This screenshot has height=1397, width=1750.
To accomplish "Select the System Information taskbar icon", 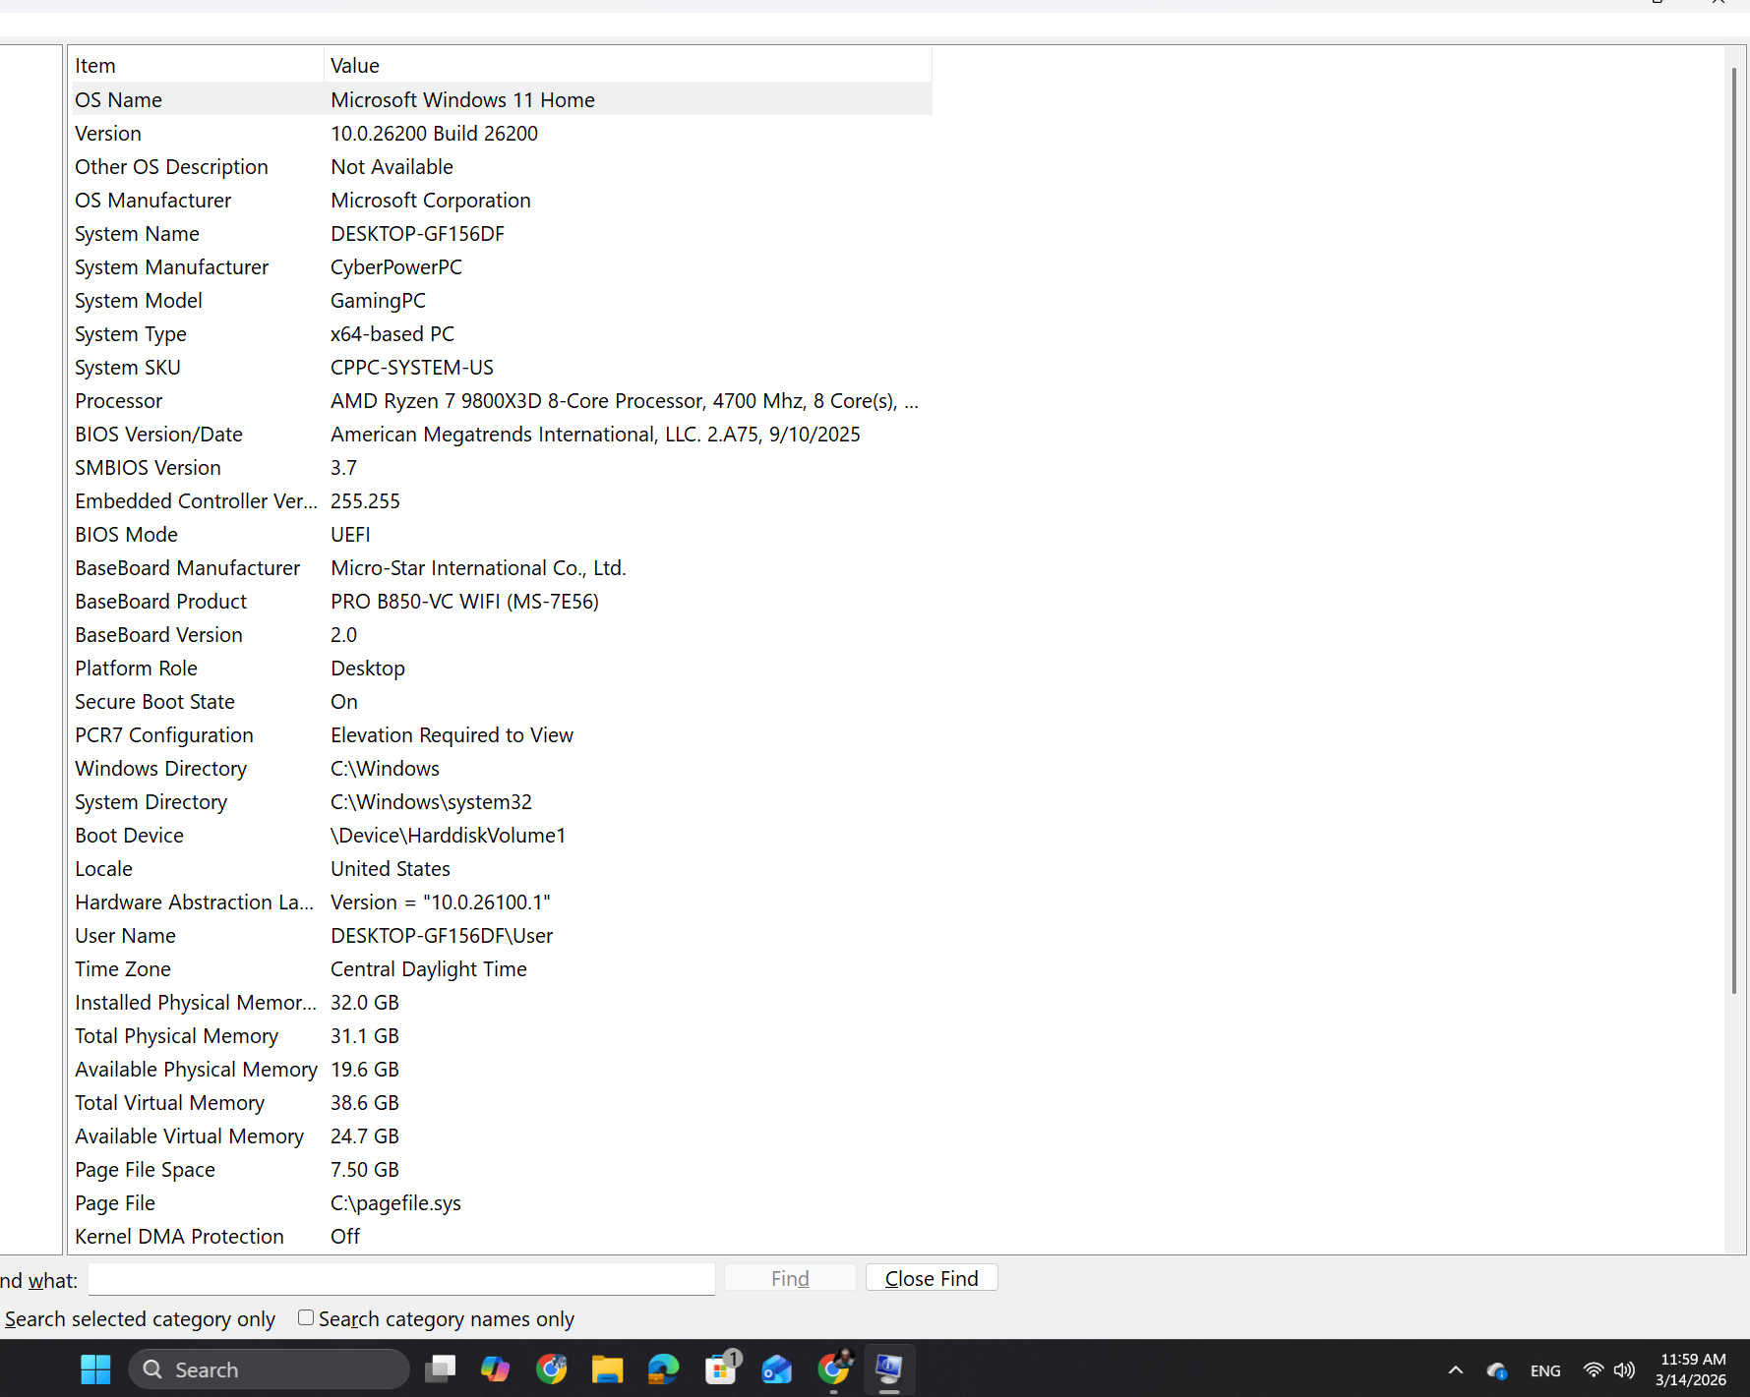I will pyautogui.click(x=889, y=1369).
